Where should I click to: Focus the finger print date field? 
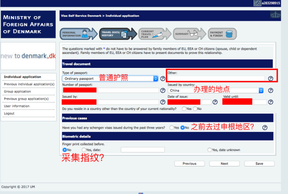(143, 150)
